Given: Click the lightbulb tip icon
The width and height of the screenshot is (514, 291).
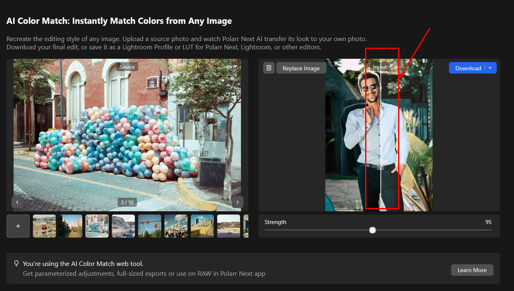Looking at the screenshot, I should [16, 263].
